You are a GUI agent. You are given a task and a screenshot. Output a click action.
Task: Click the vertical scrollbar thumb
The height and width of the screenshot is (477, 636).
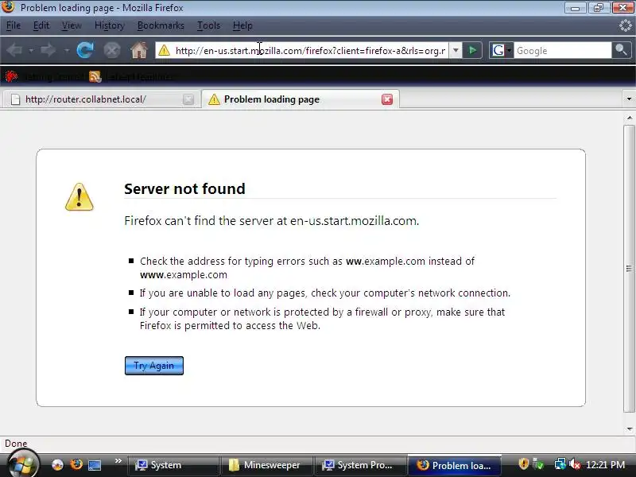pyautogui.click(x=629, y=269)
